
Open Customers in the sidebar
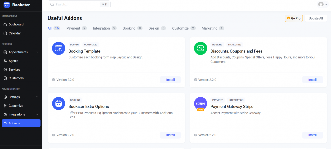21,78
